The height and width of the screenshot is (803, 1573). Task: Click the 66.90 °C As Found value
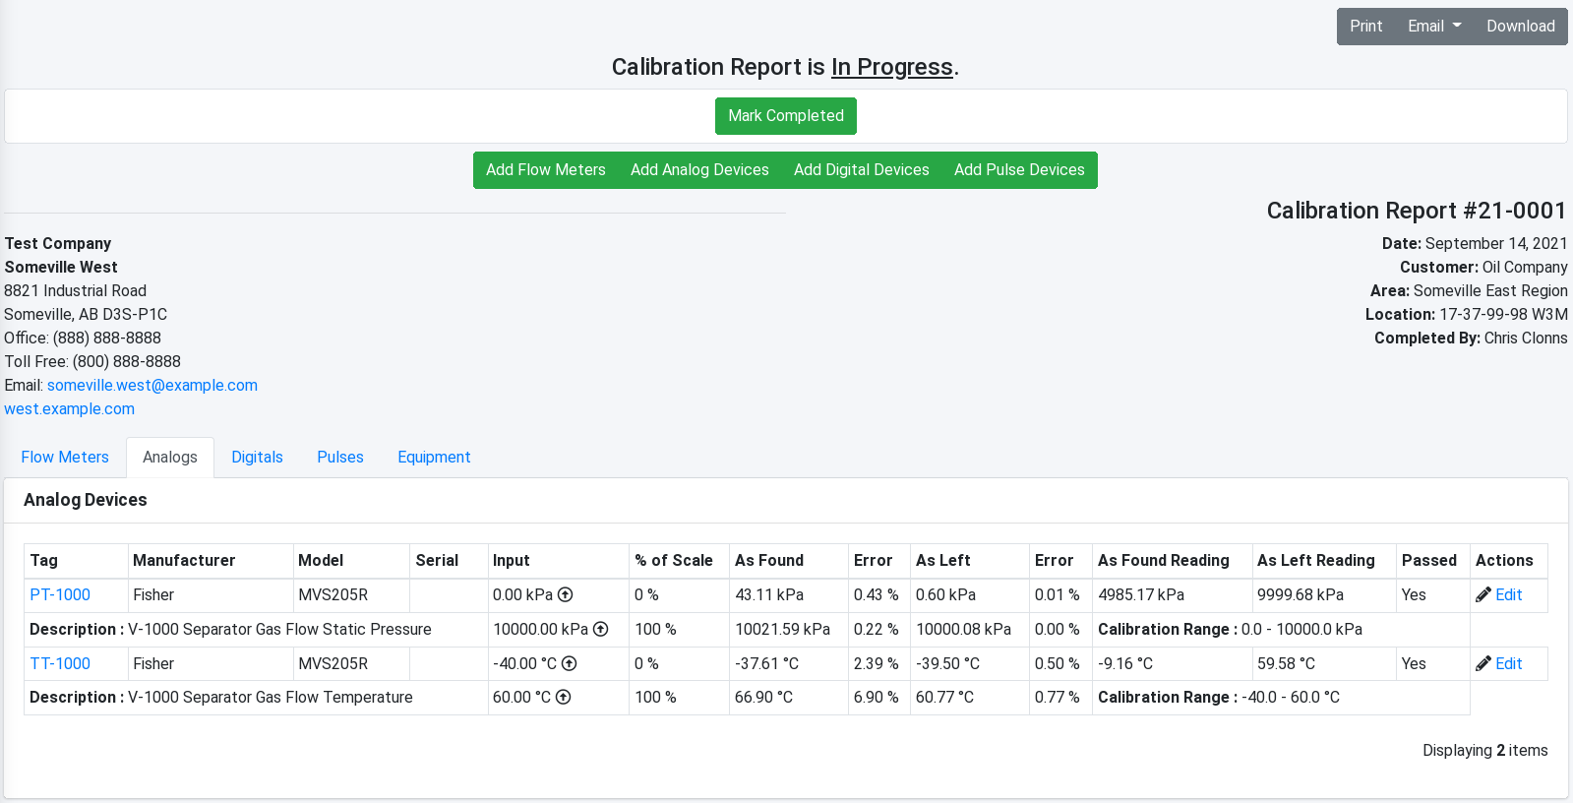[x=763, y=697]
